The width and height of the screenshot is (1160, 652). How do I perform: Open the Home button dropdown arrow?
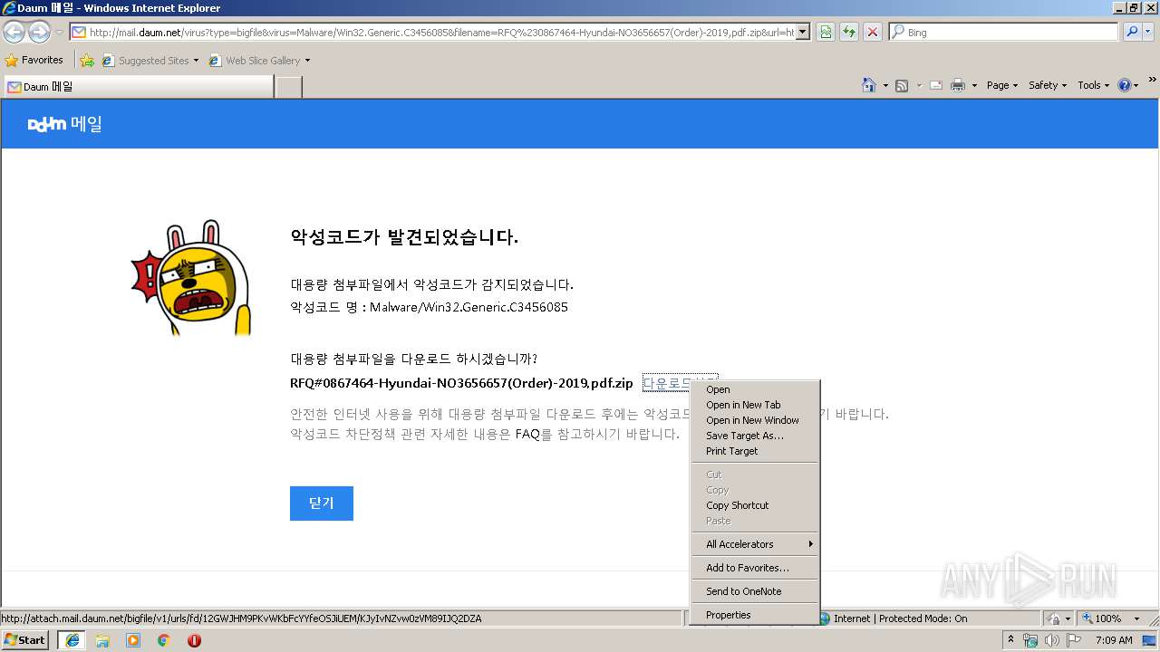885,85
